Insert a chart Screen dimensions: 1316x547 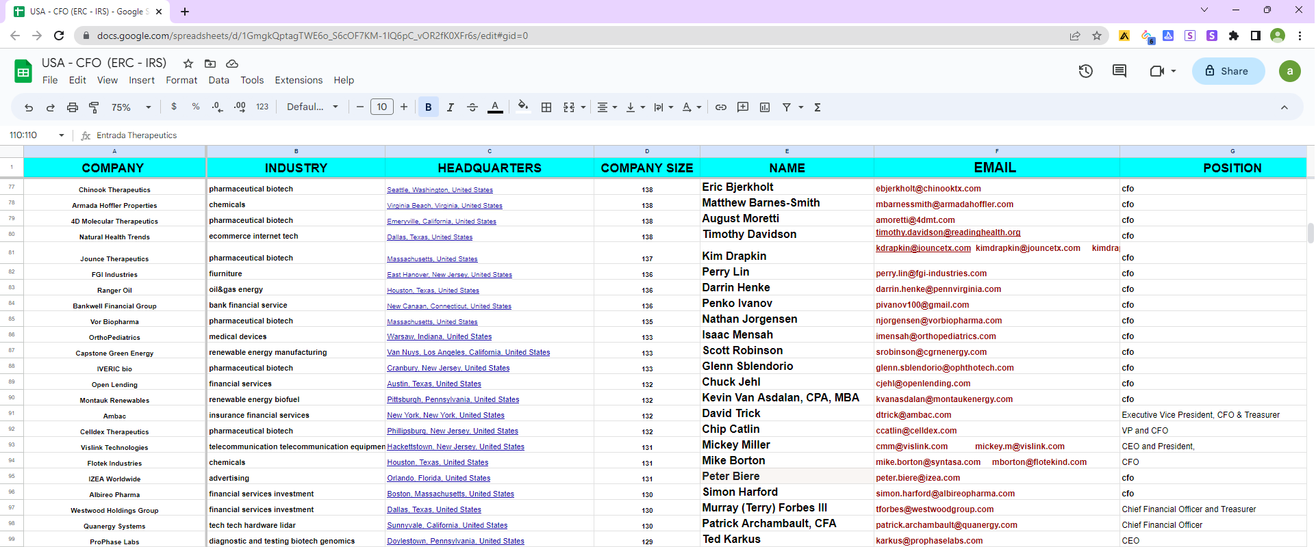765,107
